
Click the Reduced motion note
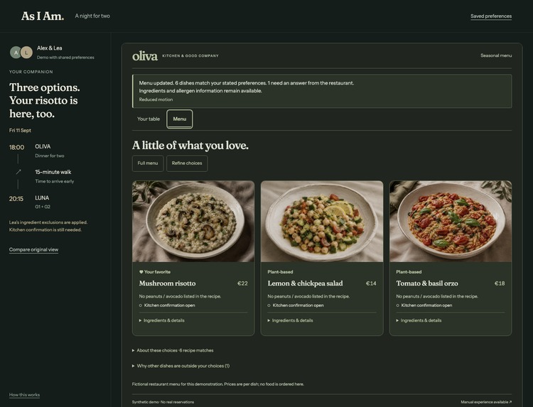(156, 99)
